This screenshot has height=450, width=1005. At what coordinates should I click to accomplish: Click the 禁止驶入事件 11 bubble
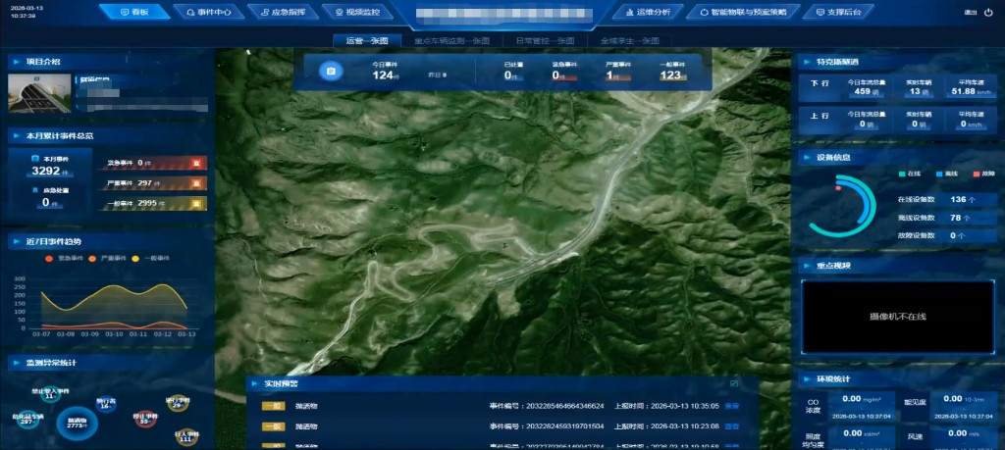pyautogui.click(x=49, y=394)
